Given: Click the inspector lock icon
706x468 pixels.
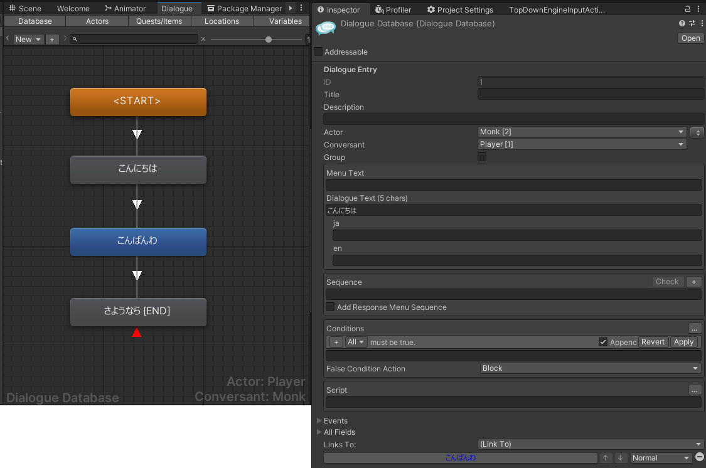Looking at the screenshot, I should pyautogui.click(x=688, y=9).
